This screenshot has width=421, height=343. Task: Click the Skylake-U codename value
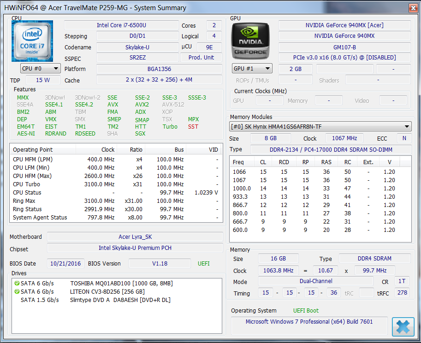[137, 47]
